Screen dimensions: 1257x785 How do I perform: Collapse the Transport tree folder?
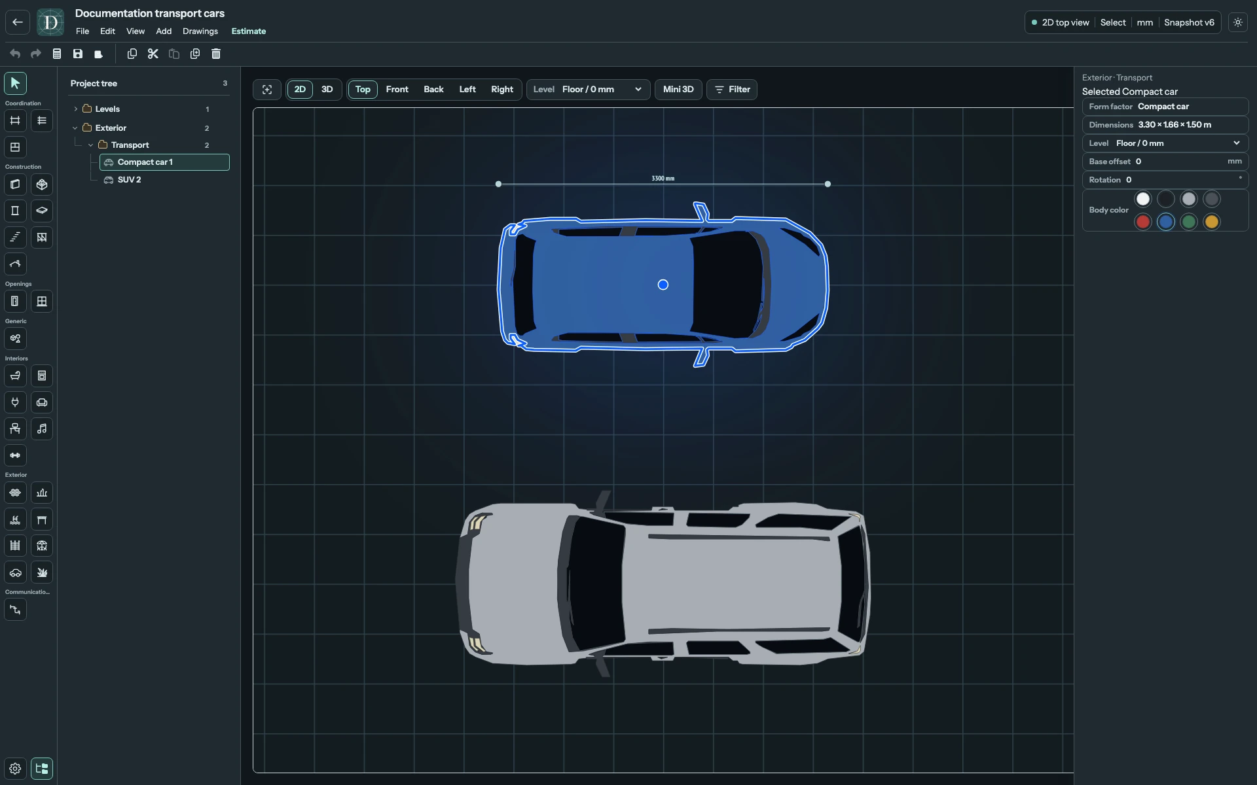point(91,145)
